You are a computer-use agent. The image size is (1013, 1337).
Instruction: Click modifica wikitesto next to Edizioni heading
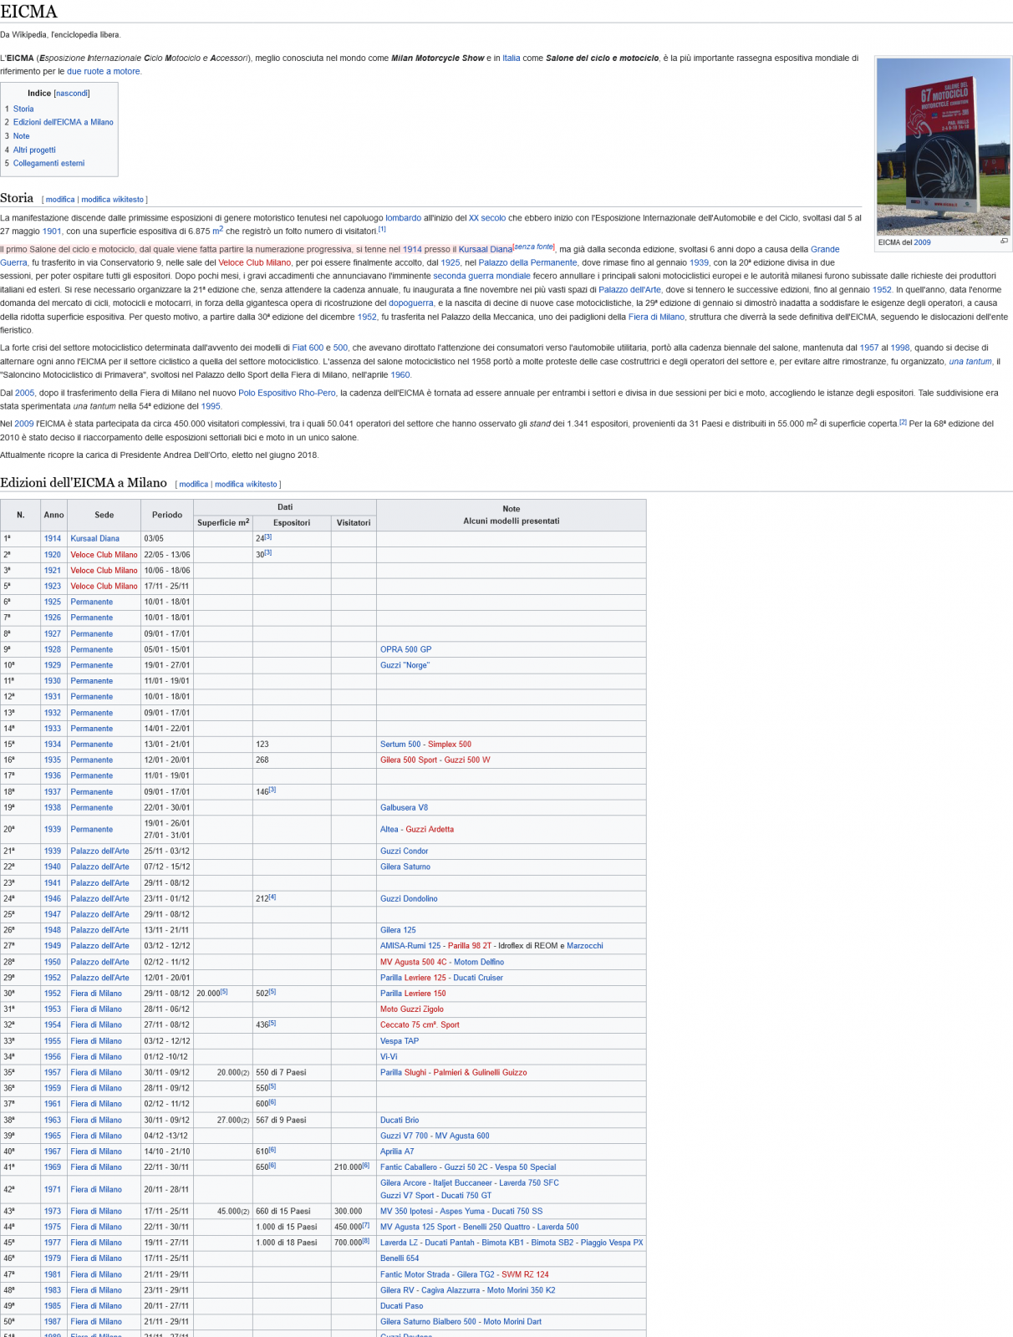click(x=246, y=485)
